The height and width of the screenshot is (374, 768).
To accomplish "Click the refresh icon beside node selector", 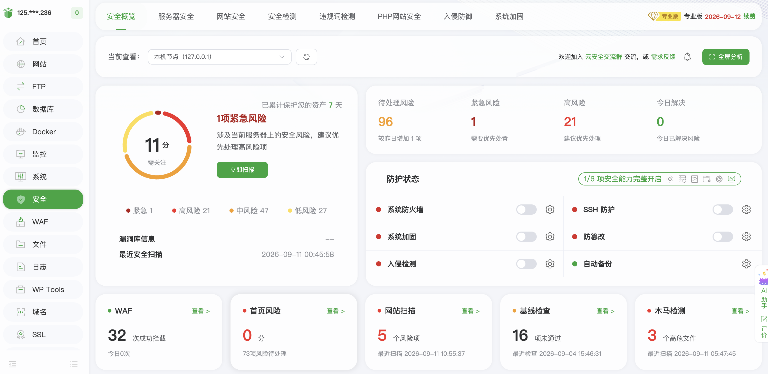I will (306, 57).
